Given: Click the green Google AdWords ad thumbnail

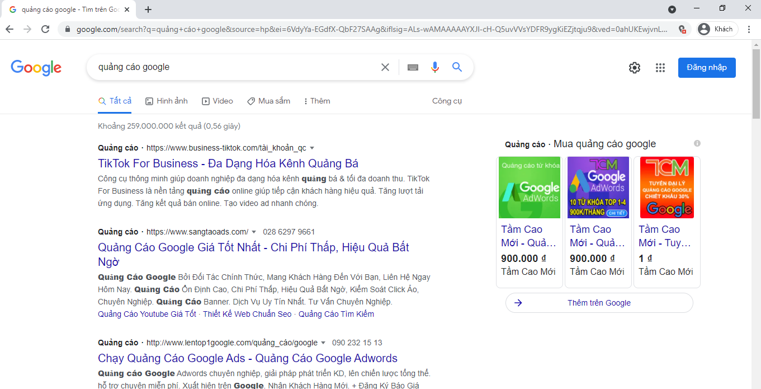Looking at the screenshot, I should (529, 188).
